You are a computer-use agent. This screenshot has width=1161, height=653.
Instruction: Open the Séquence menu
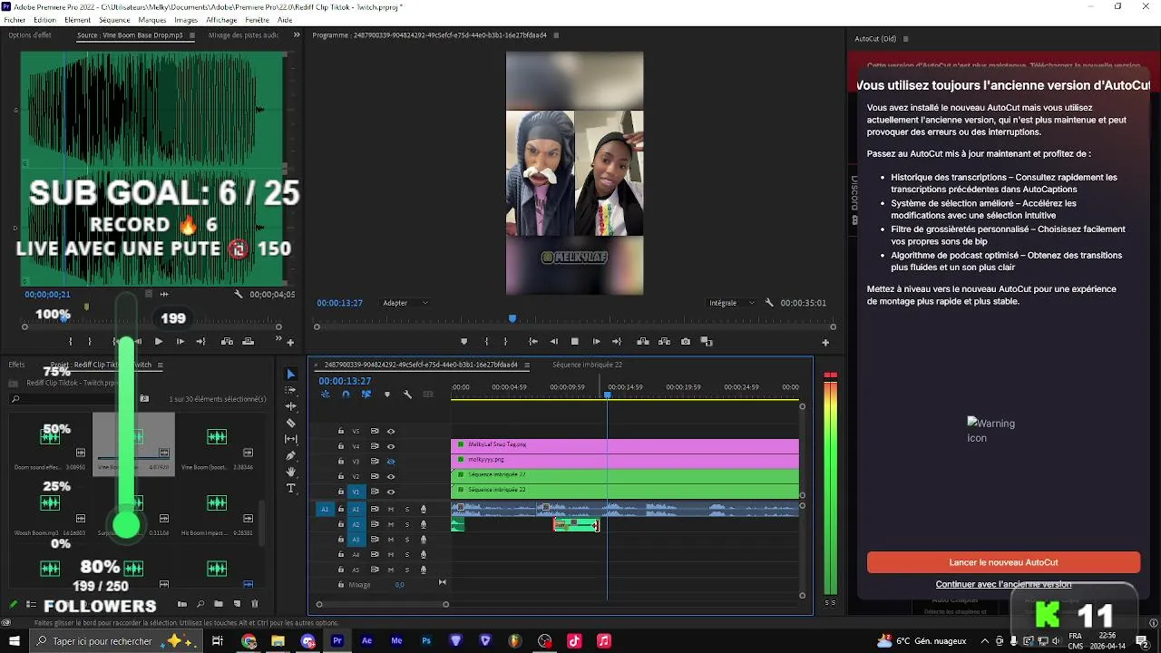(x=114, y=20)
